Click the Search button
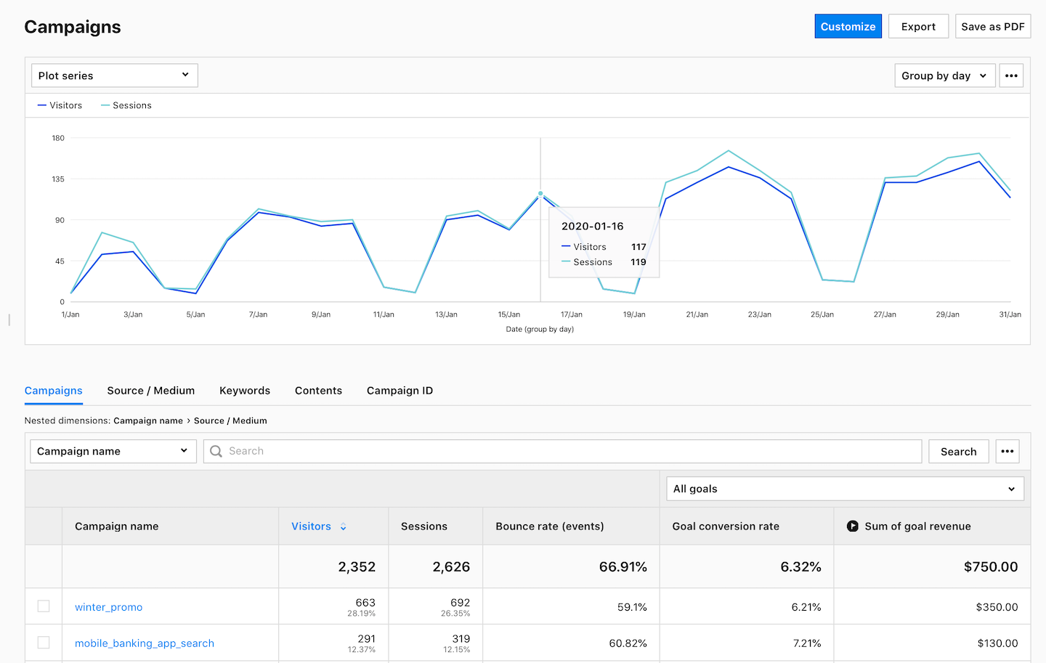The width and height of the screenshot is (1046, 663). point(959,451)
